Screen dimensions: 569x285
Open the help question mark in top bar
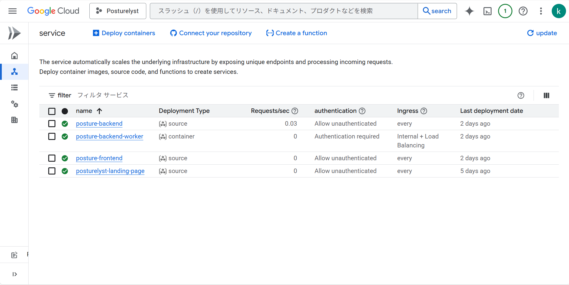523,11
